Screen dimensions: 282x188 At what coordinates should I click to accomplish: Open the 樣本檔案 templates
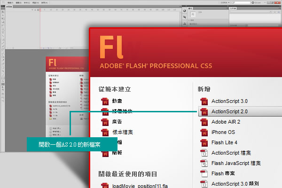123,132
